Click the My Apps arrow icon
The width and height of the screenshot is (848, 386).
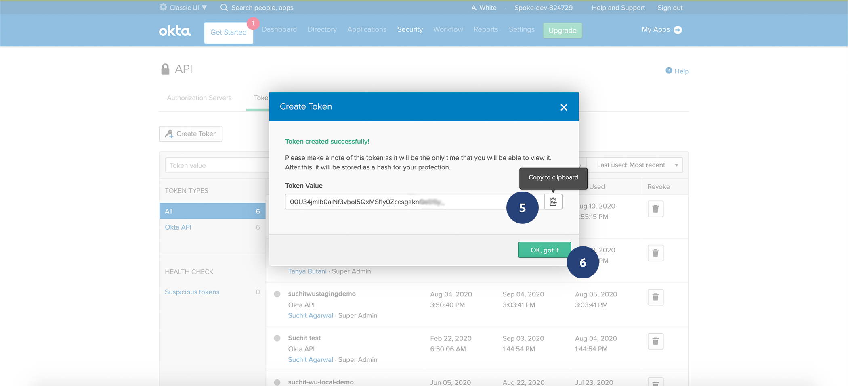pyautogui.click(x=678, y=30)
